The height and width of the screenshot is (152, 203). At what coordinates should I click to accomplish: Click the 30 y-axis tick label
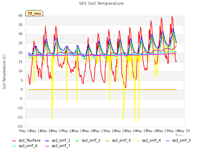[20, 34]
